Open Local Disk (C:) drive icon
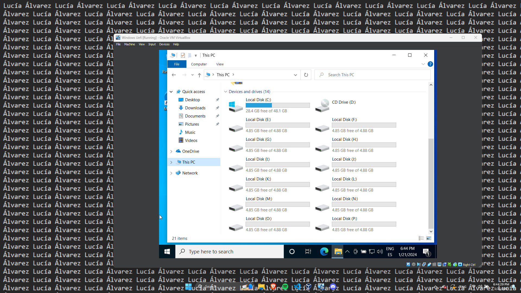This screenshot has height=293, width=521. 236,106
